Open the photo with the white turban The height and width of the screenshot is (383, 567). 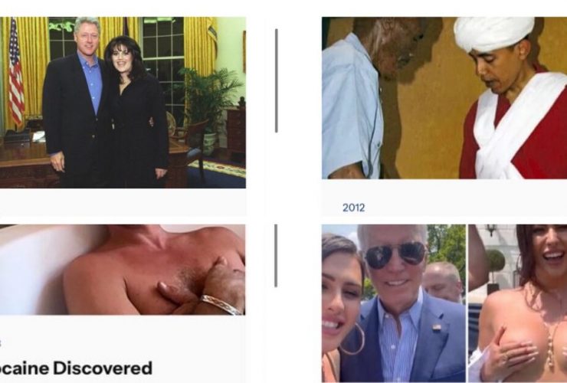pos(444,97)
